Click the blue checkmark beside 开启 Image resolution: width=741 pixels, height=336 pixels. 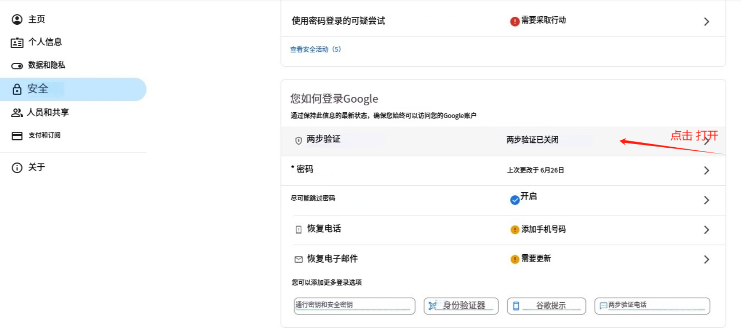(514, 200)
